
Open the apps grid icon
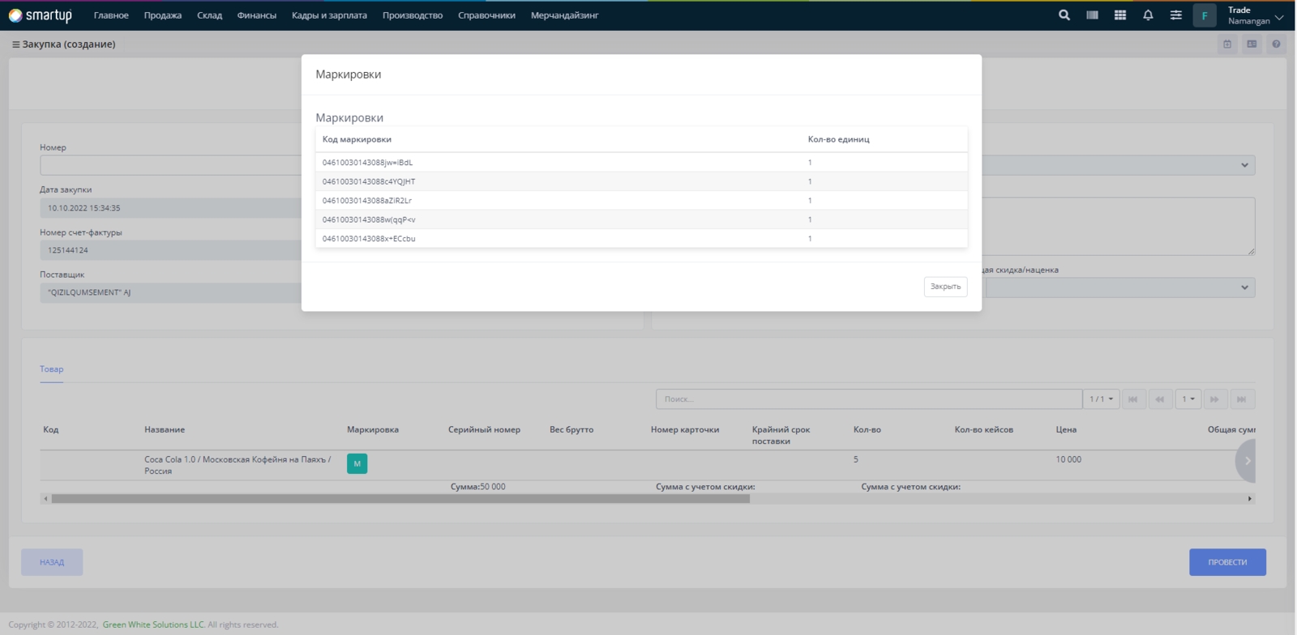coord(1120,15)
